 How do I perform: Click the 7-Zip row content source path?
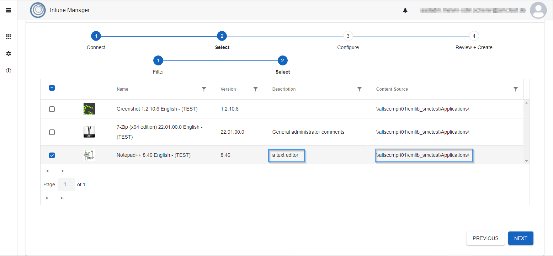click(x=422, y=132)
